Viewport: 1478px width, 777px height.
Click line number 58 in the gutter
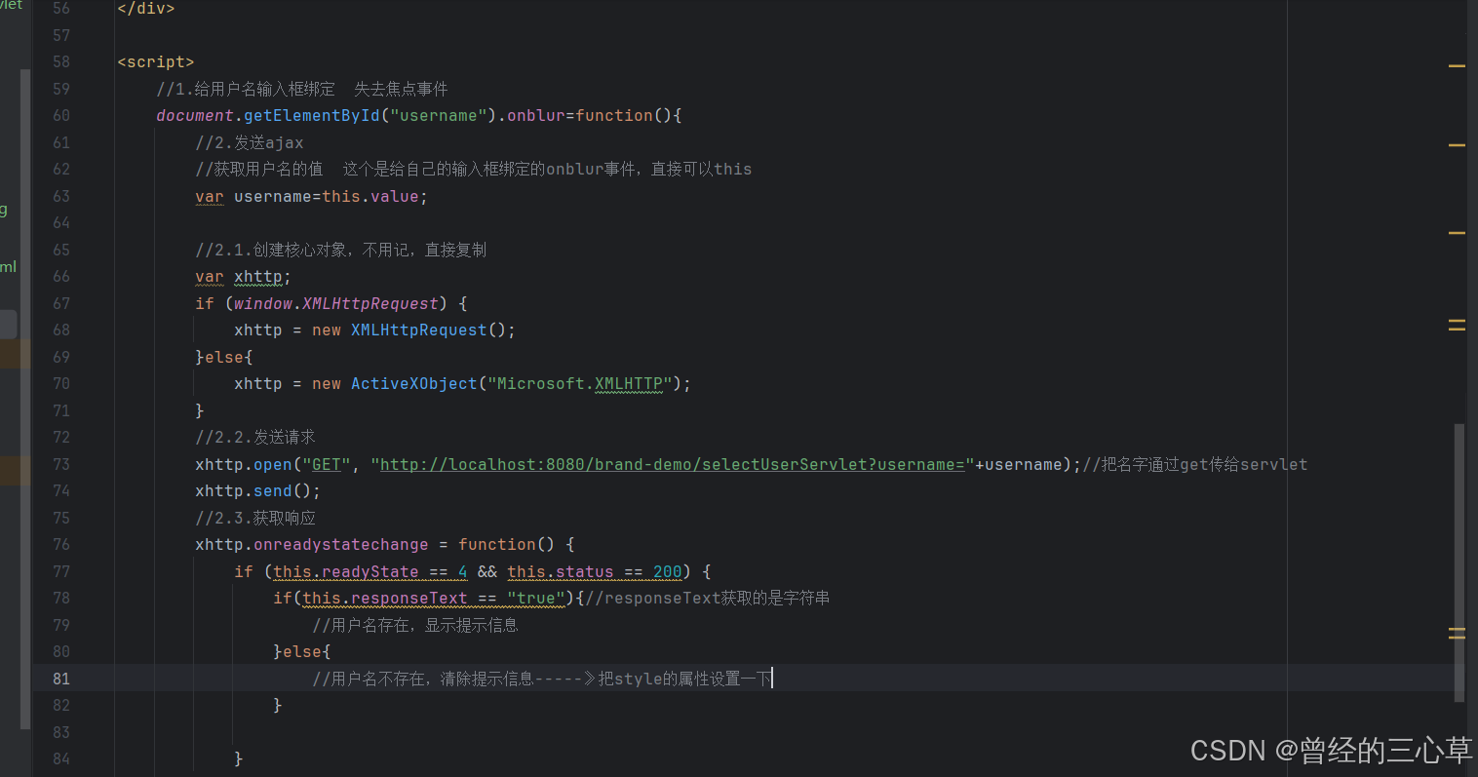pos(61,61)
